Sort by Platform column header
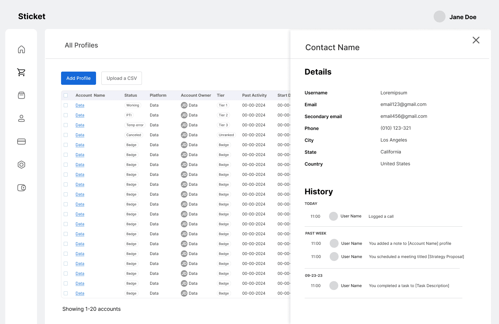The width and height of the screenshot is (499, 324). tap(158, 95)
